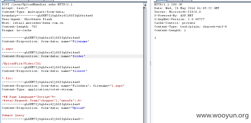The image size is (251, 123).
Task: Click the response Content-Length: 1 header
Action: click(x=170, y=30)
